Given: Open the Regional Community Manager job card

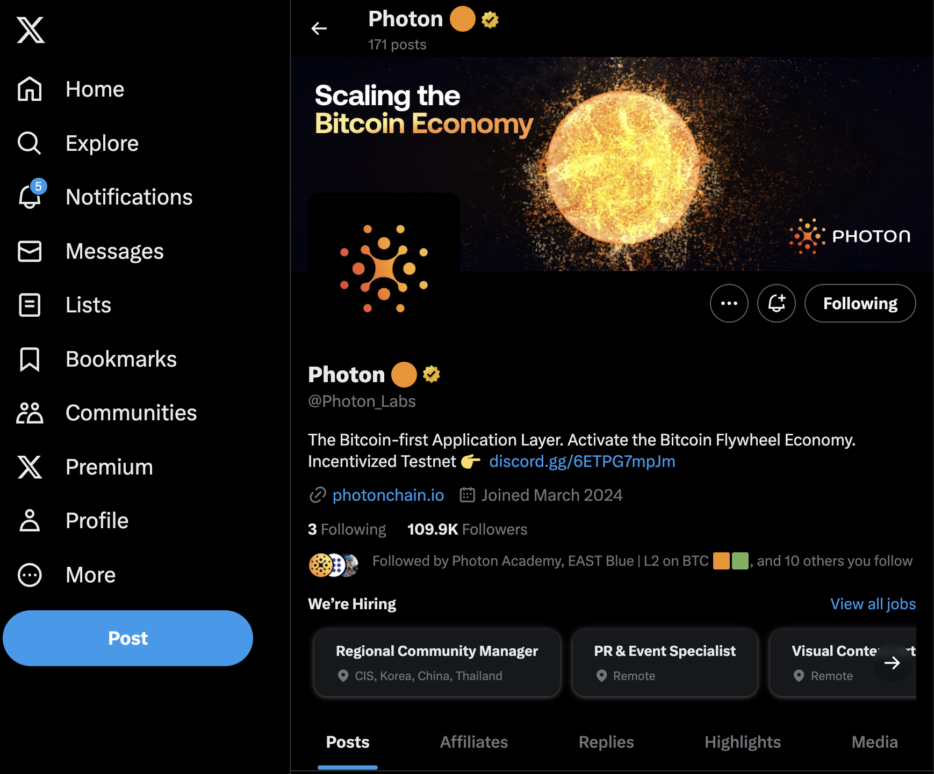Looking at the screenshot, I should tap(437, 663).
